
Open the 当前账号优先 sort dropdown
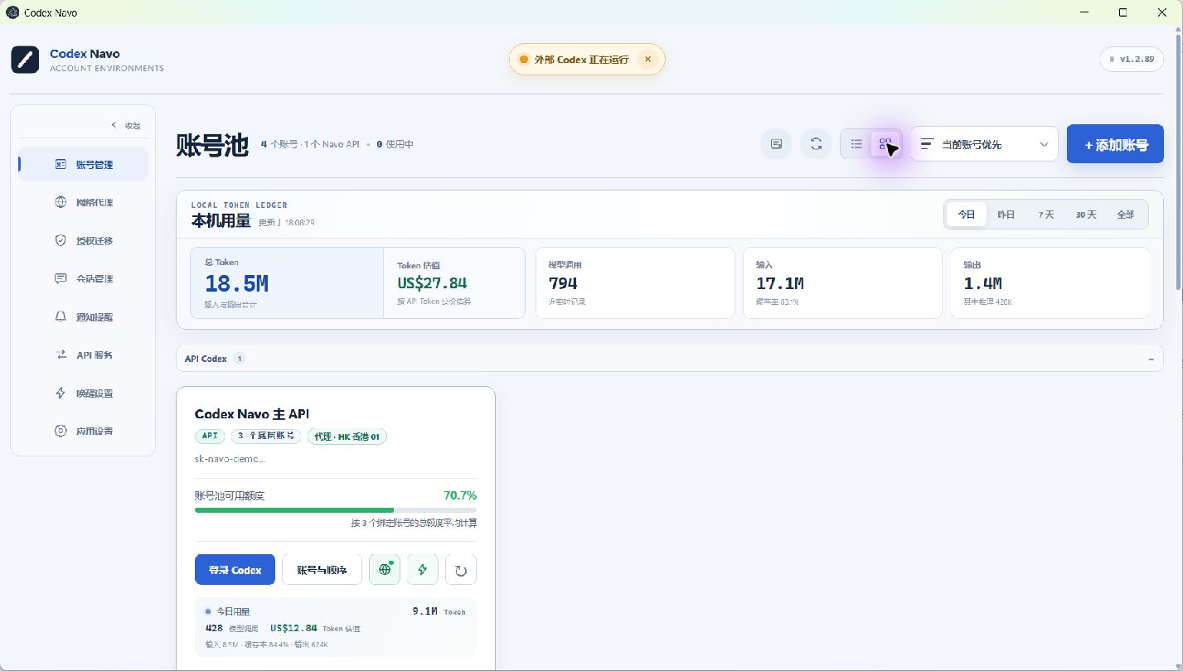click(984, 144)
